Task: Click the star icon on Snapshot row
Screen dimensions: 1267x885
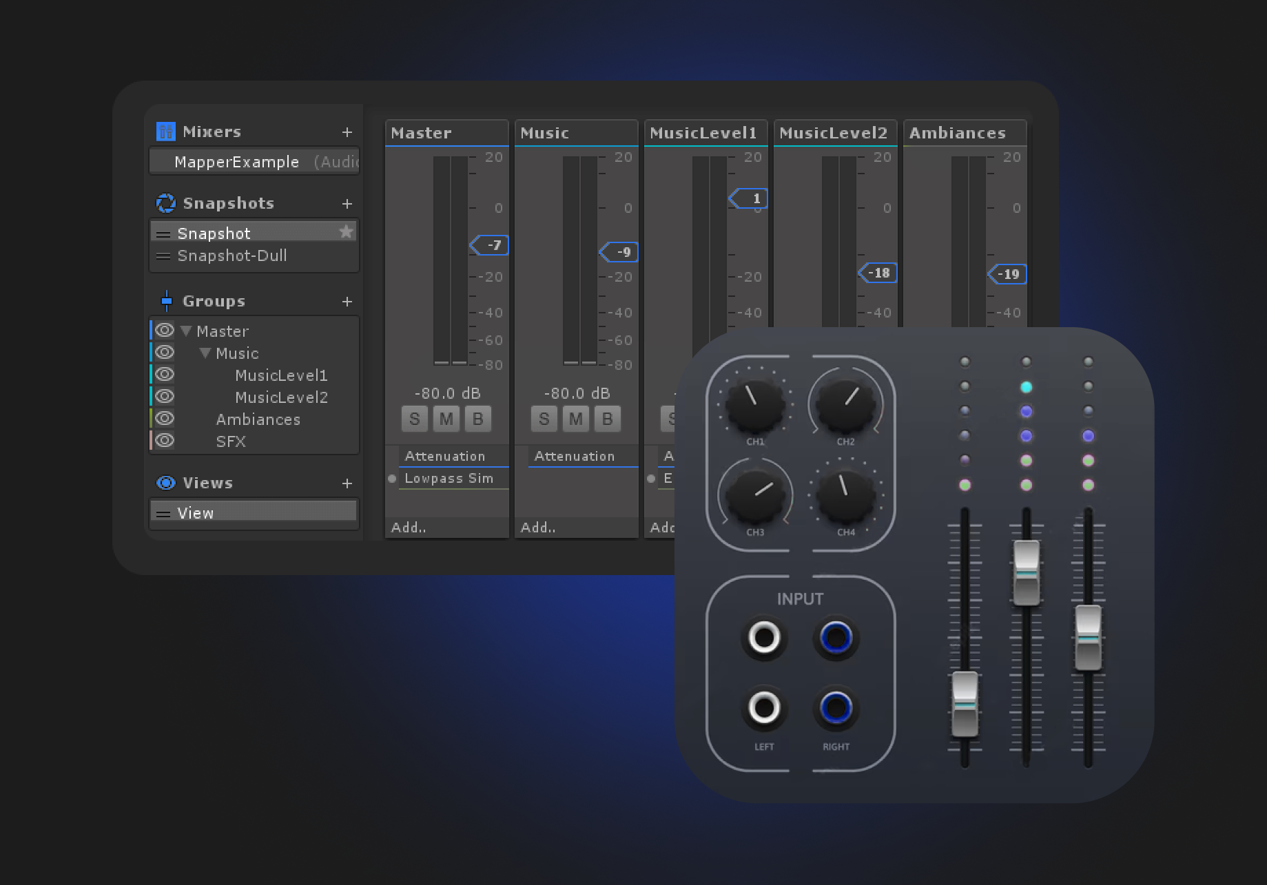Action: click(x=346, y=232)
